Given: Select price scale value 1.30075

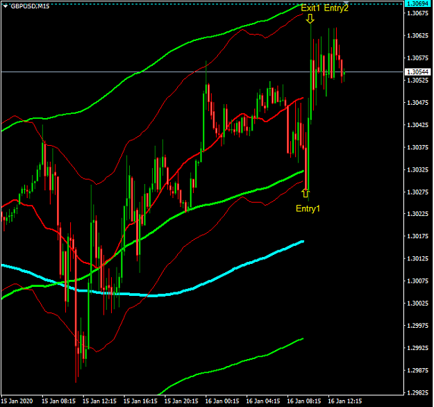Looking at the screenshot, I should [x=417, y=281].
